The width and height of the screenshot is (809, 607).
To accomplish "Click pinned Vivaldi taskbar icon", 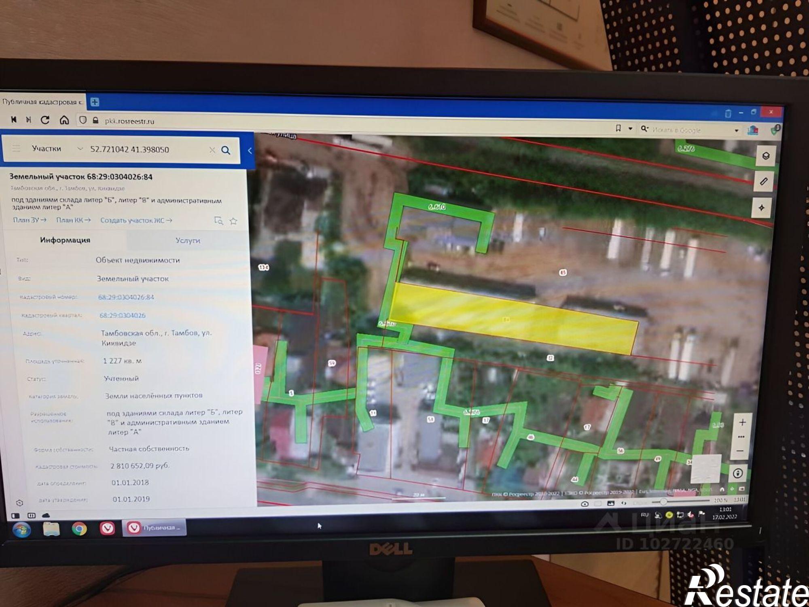I will point(107,528).
